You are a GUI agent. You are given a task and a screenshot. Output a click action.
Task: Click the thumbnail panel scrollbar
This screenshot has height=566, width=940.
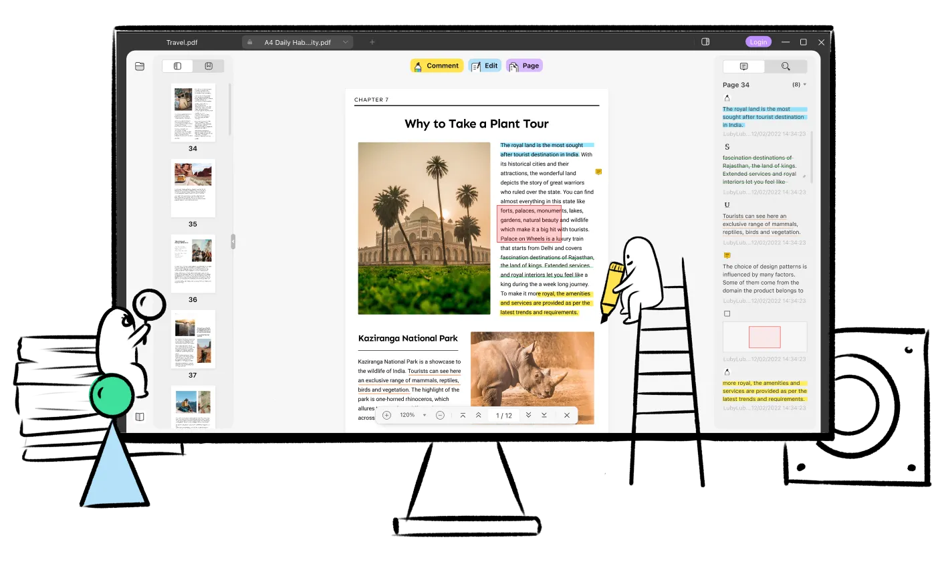pos(229,110)
